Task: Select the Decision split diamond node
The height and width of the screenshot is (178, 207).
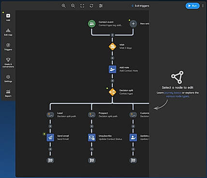Action: pyautogui.click(x=112, y=92)
